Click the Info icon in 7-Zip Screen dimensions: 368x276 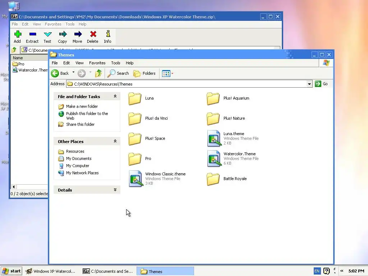(x=108, y=34)
